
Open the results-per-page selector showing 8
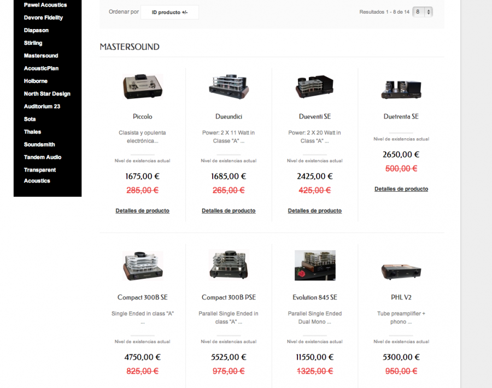(423, 12)
